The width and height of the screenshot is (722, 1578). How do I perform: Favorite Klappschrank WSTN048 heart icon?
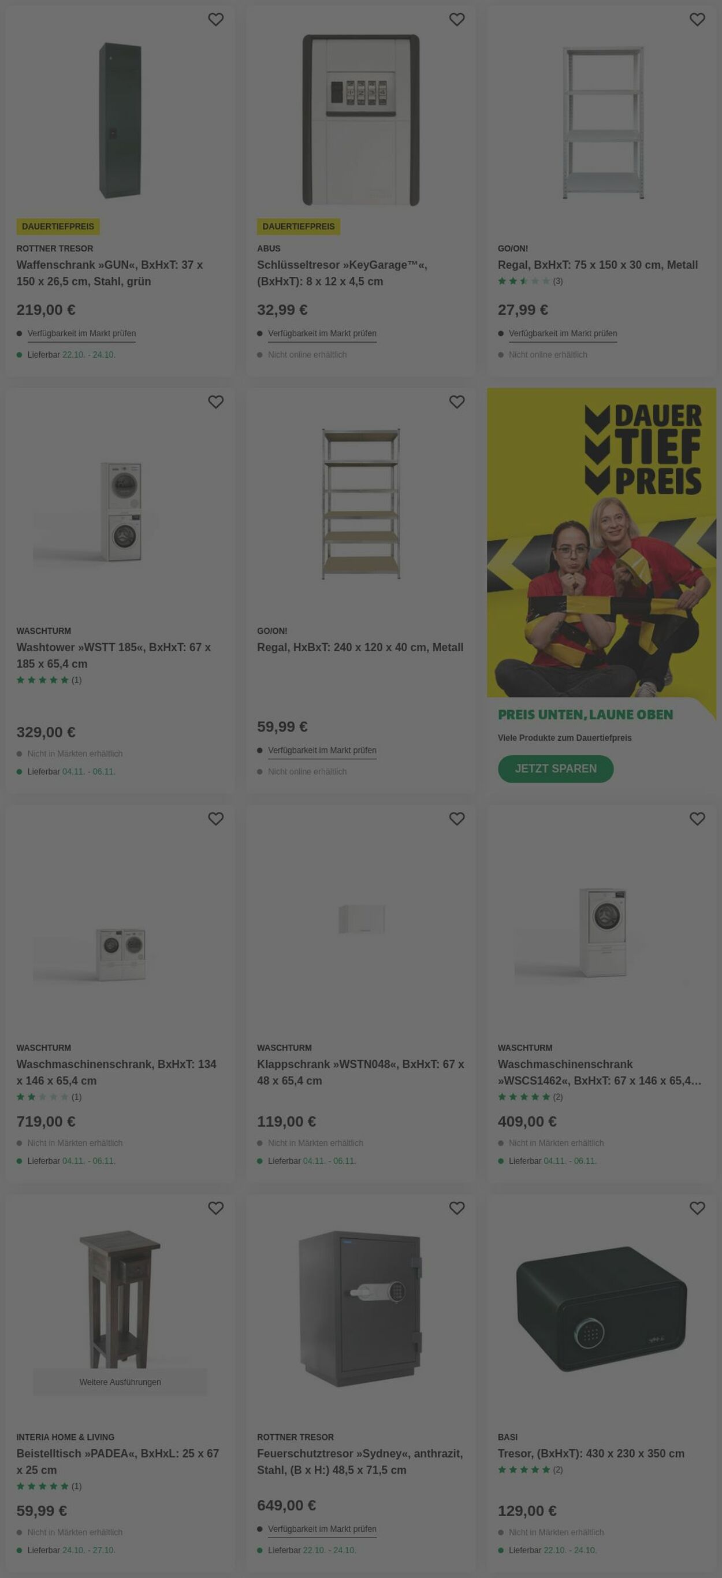point(457,818)
